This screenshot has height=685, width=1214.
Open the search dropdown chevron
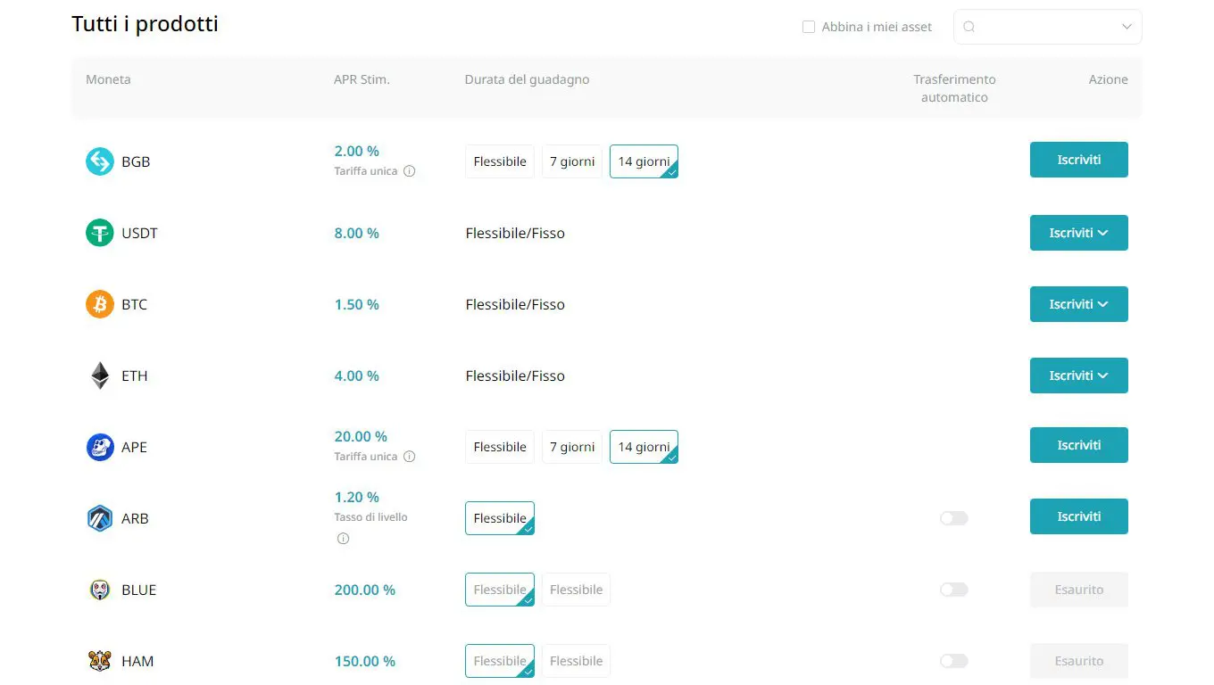point(1127,27)
